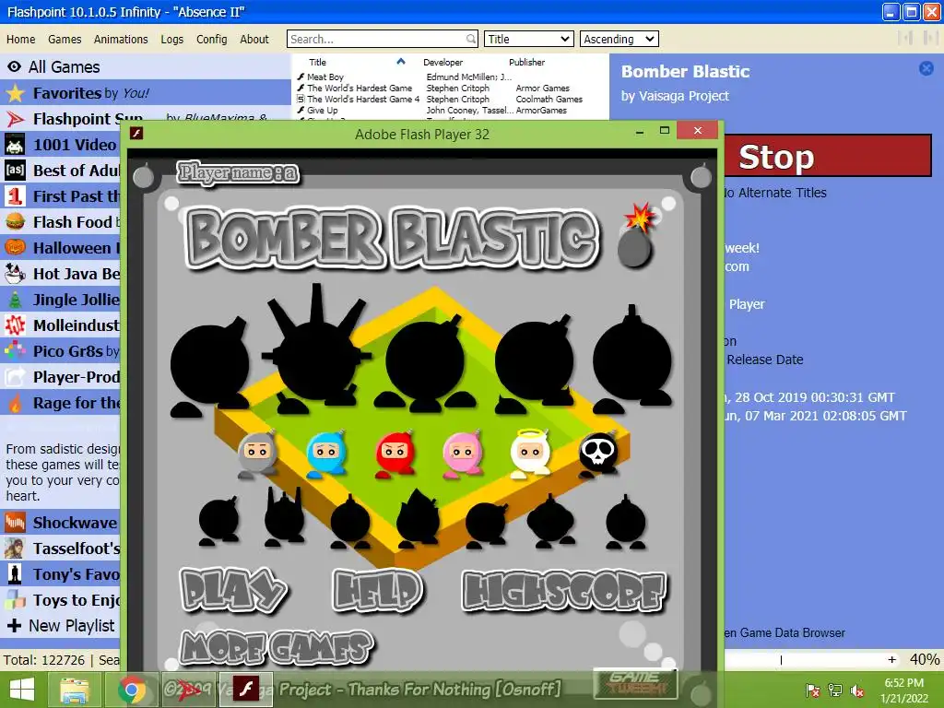Click the Hot Java coffee cup icon
This screenshot has height=708, width=944.
tap(15, 273)
